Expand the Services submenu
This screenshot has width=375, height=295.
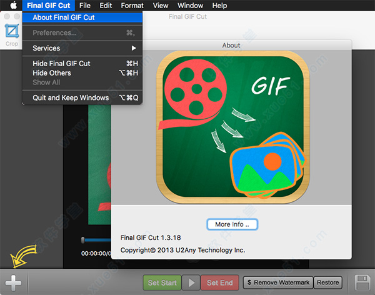(x=82, y=48)
